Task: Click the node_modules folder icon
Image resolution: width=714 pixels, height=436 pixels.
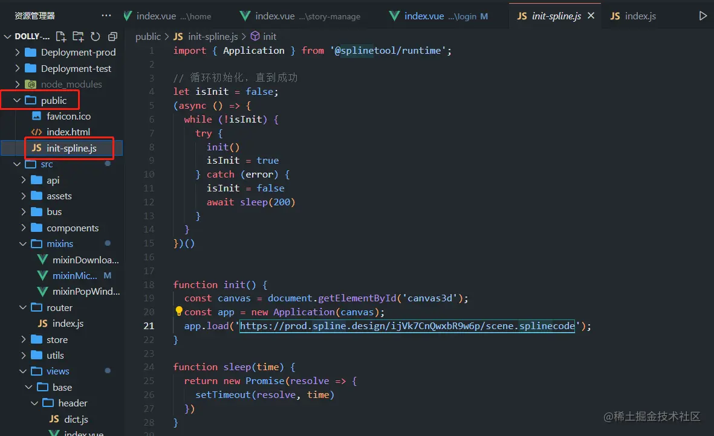Action: pyautogui.click(x=30, y=84)
